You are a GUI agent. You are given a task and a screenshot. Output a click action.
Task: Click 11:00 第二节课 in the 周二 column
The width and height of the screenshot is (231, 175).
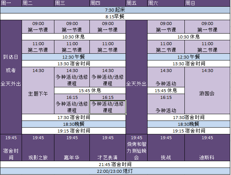coord(38,47)
